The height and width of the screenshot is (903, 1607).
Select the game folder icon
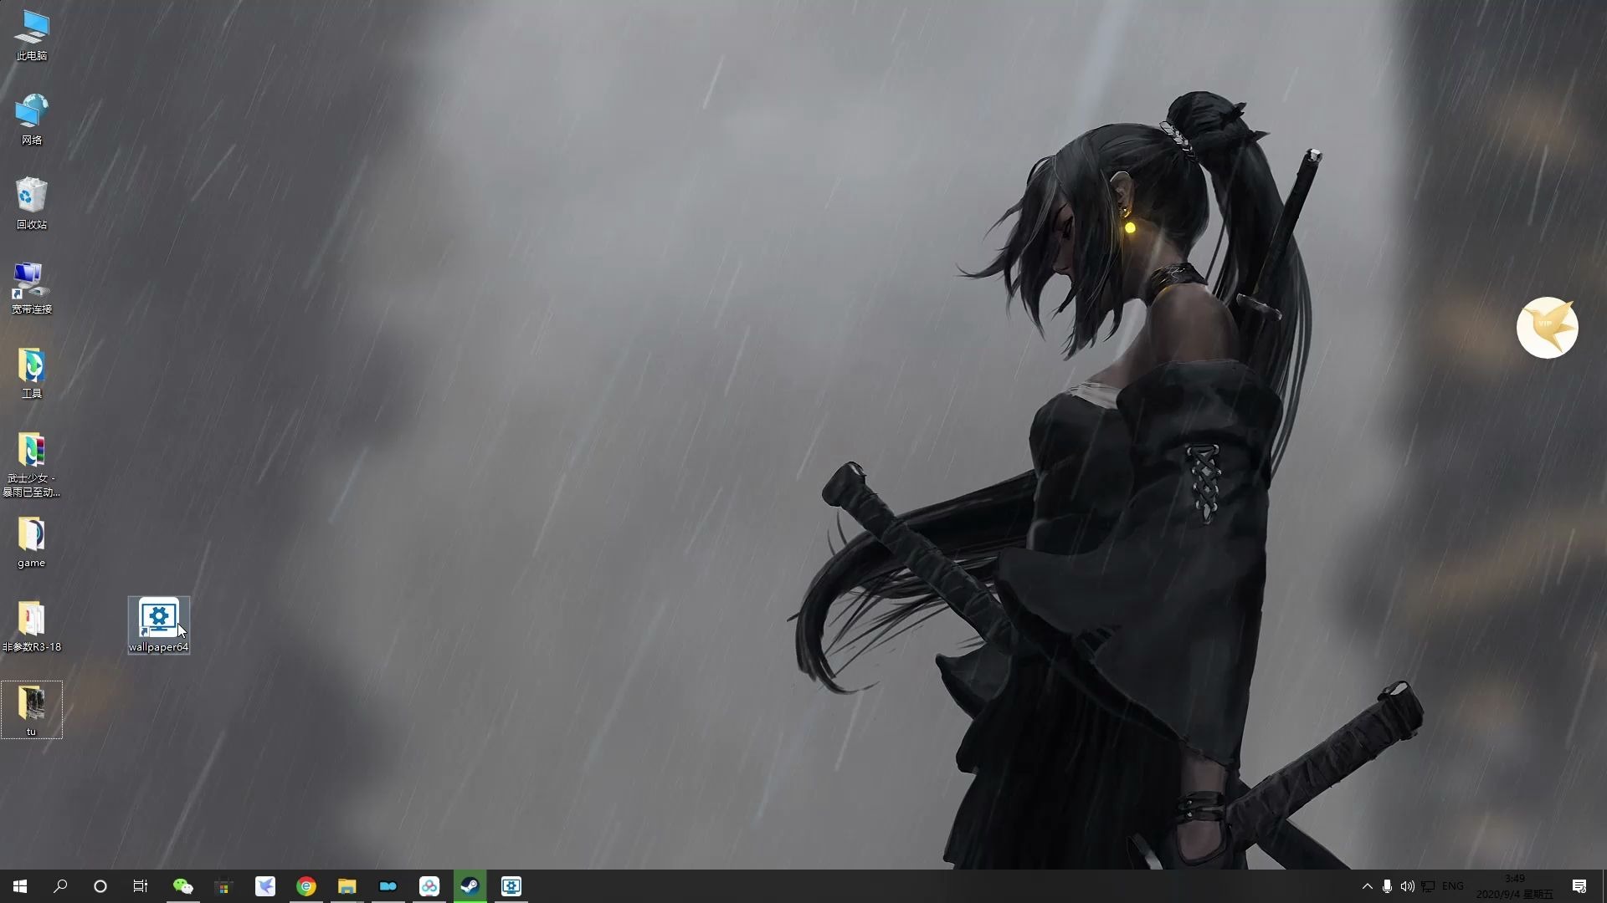pyautogui.click(x=32, y=542)
